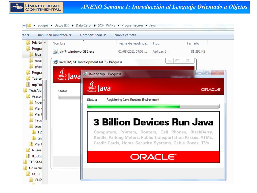Click the Nueva carpeta toolbar button
Image resolution: width=257 pixels, height=193 pixels.
[125, 35]
